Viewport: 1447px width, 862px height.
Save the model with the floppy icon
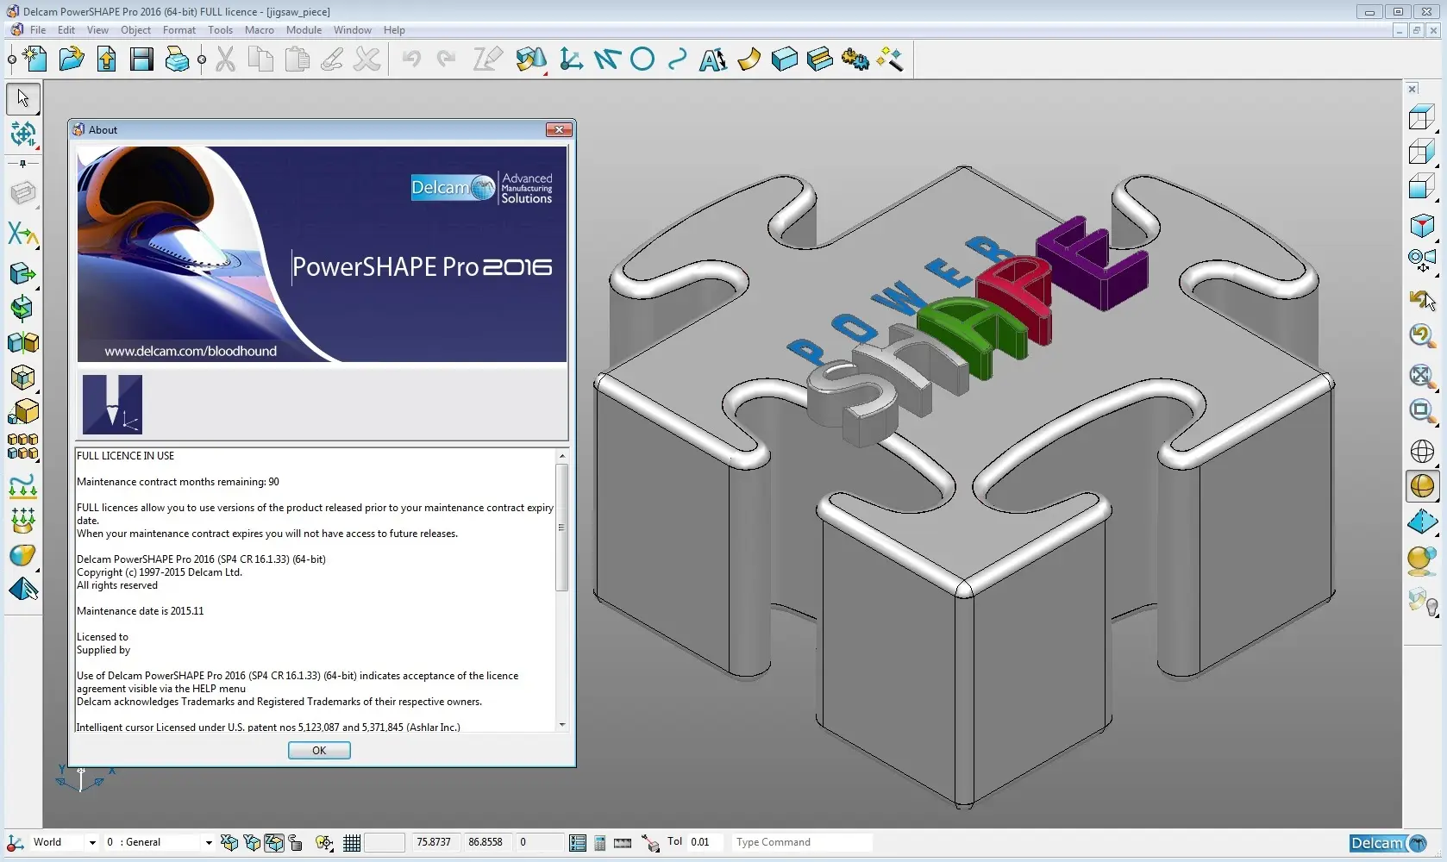point(141,59)
